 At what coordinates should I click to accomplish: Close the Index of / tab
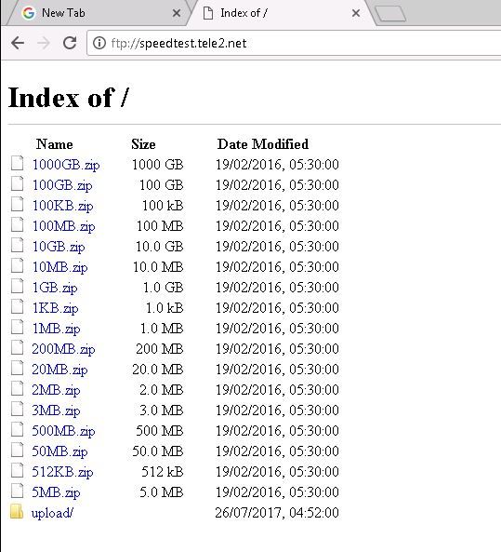click(356, 13)
